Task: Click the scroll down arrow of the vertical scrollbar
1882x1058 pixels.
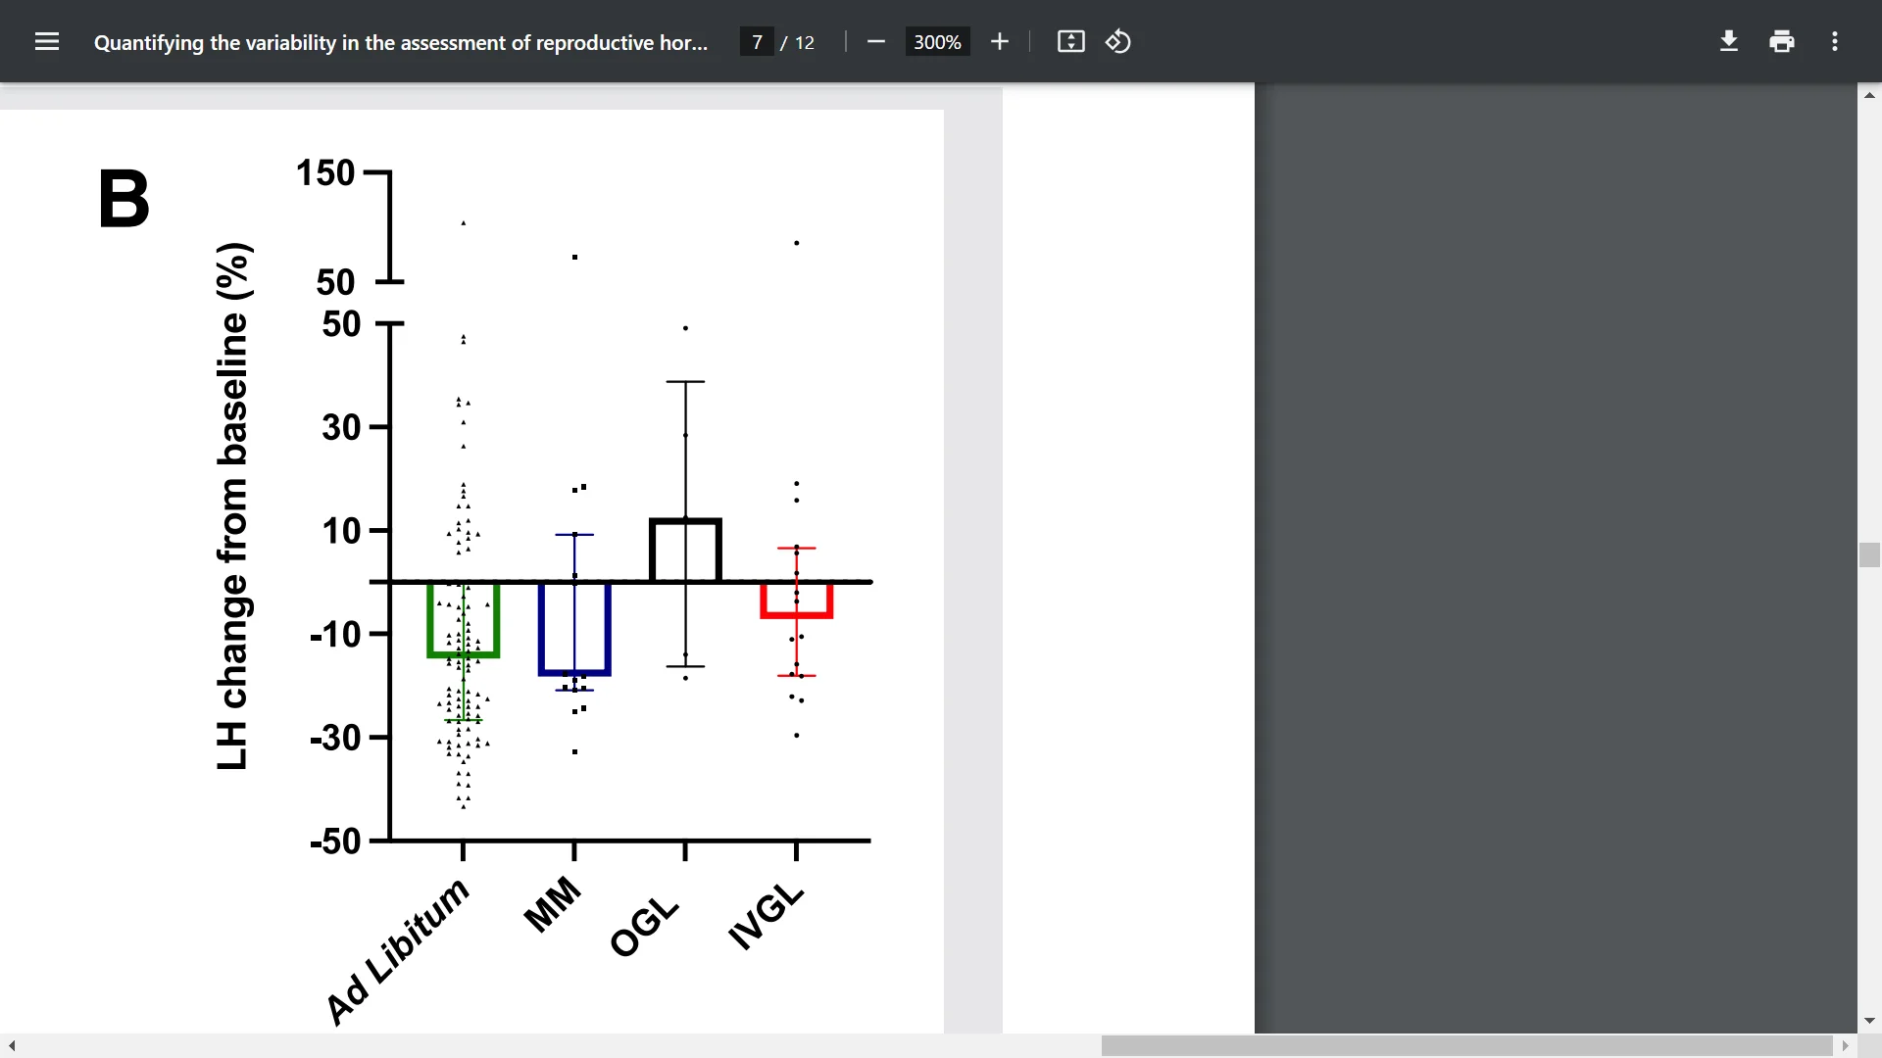Action: (1869, 1021)
